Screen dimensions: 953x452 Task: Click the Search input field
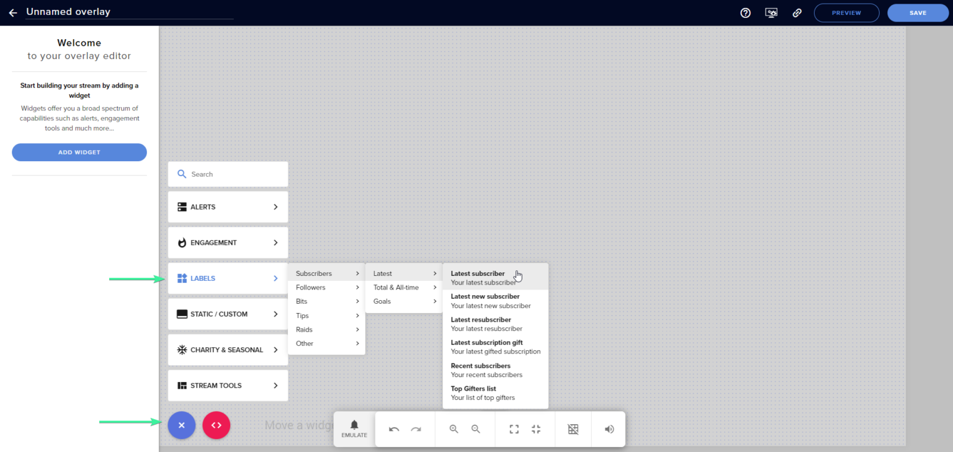coord(228,174)
